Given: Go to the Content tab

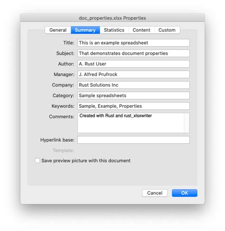Looking at the screenshot, I should 141,30.
